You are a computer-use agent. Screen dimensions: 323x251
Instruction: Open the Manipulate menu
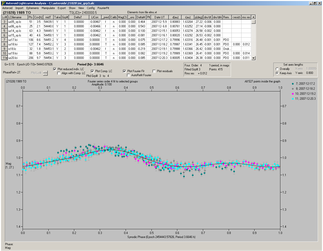(48, 8)
